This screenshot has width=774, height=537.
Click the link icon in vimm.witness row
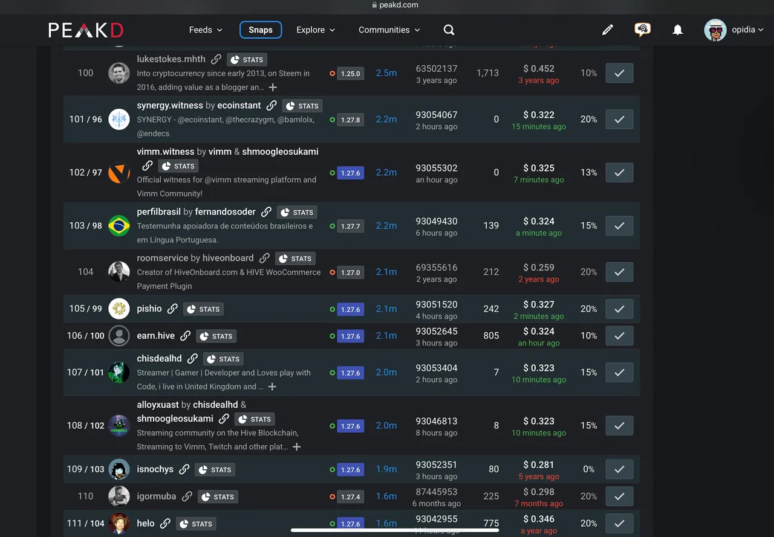(147, 166)
